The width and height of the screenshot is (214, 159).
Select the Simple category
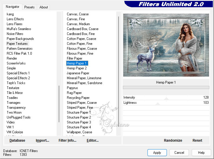tap(11, 68)
